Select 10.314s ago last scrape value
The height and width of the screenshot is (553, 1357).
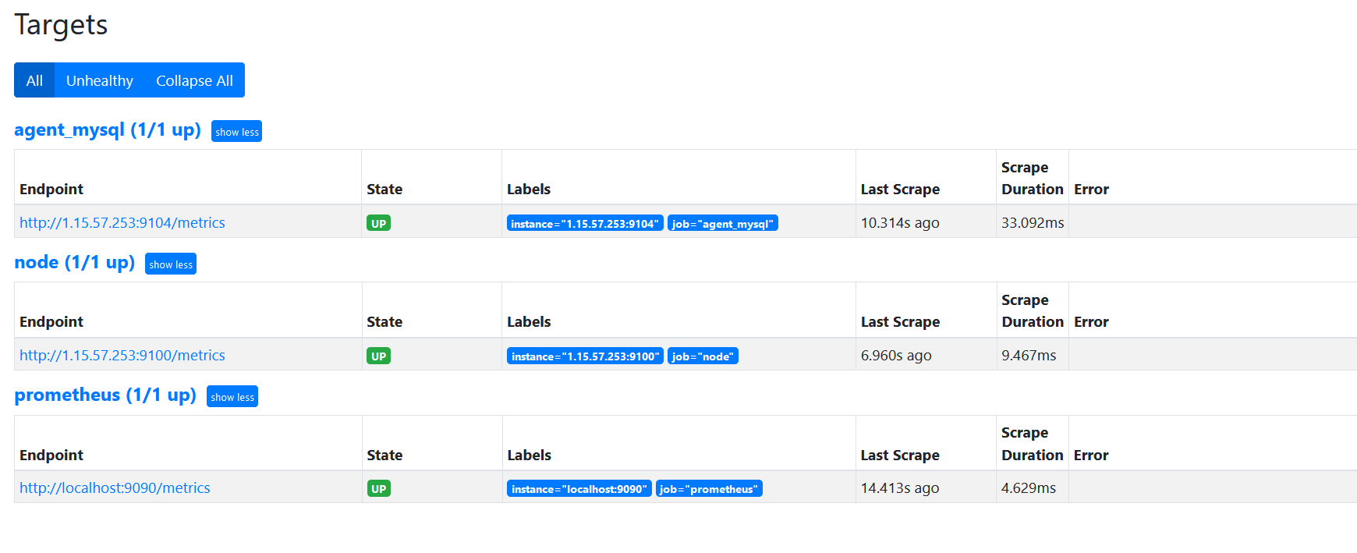[x=900, y=222]
